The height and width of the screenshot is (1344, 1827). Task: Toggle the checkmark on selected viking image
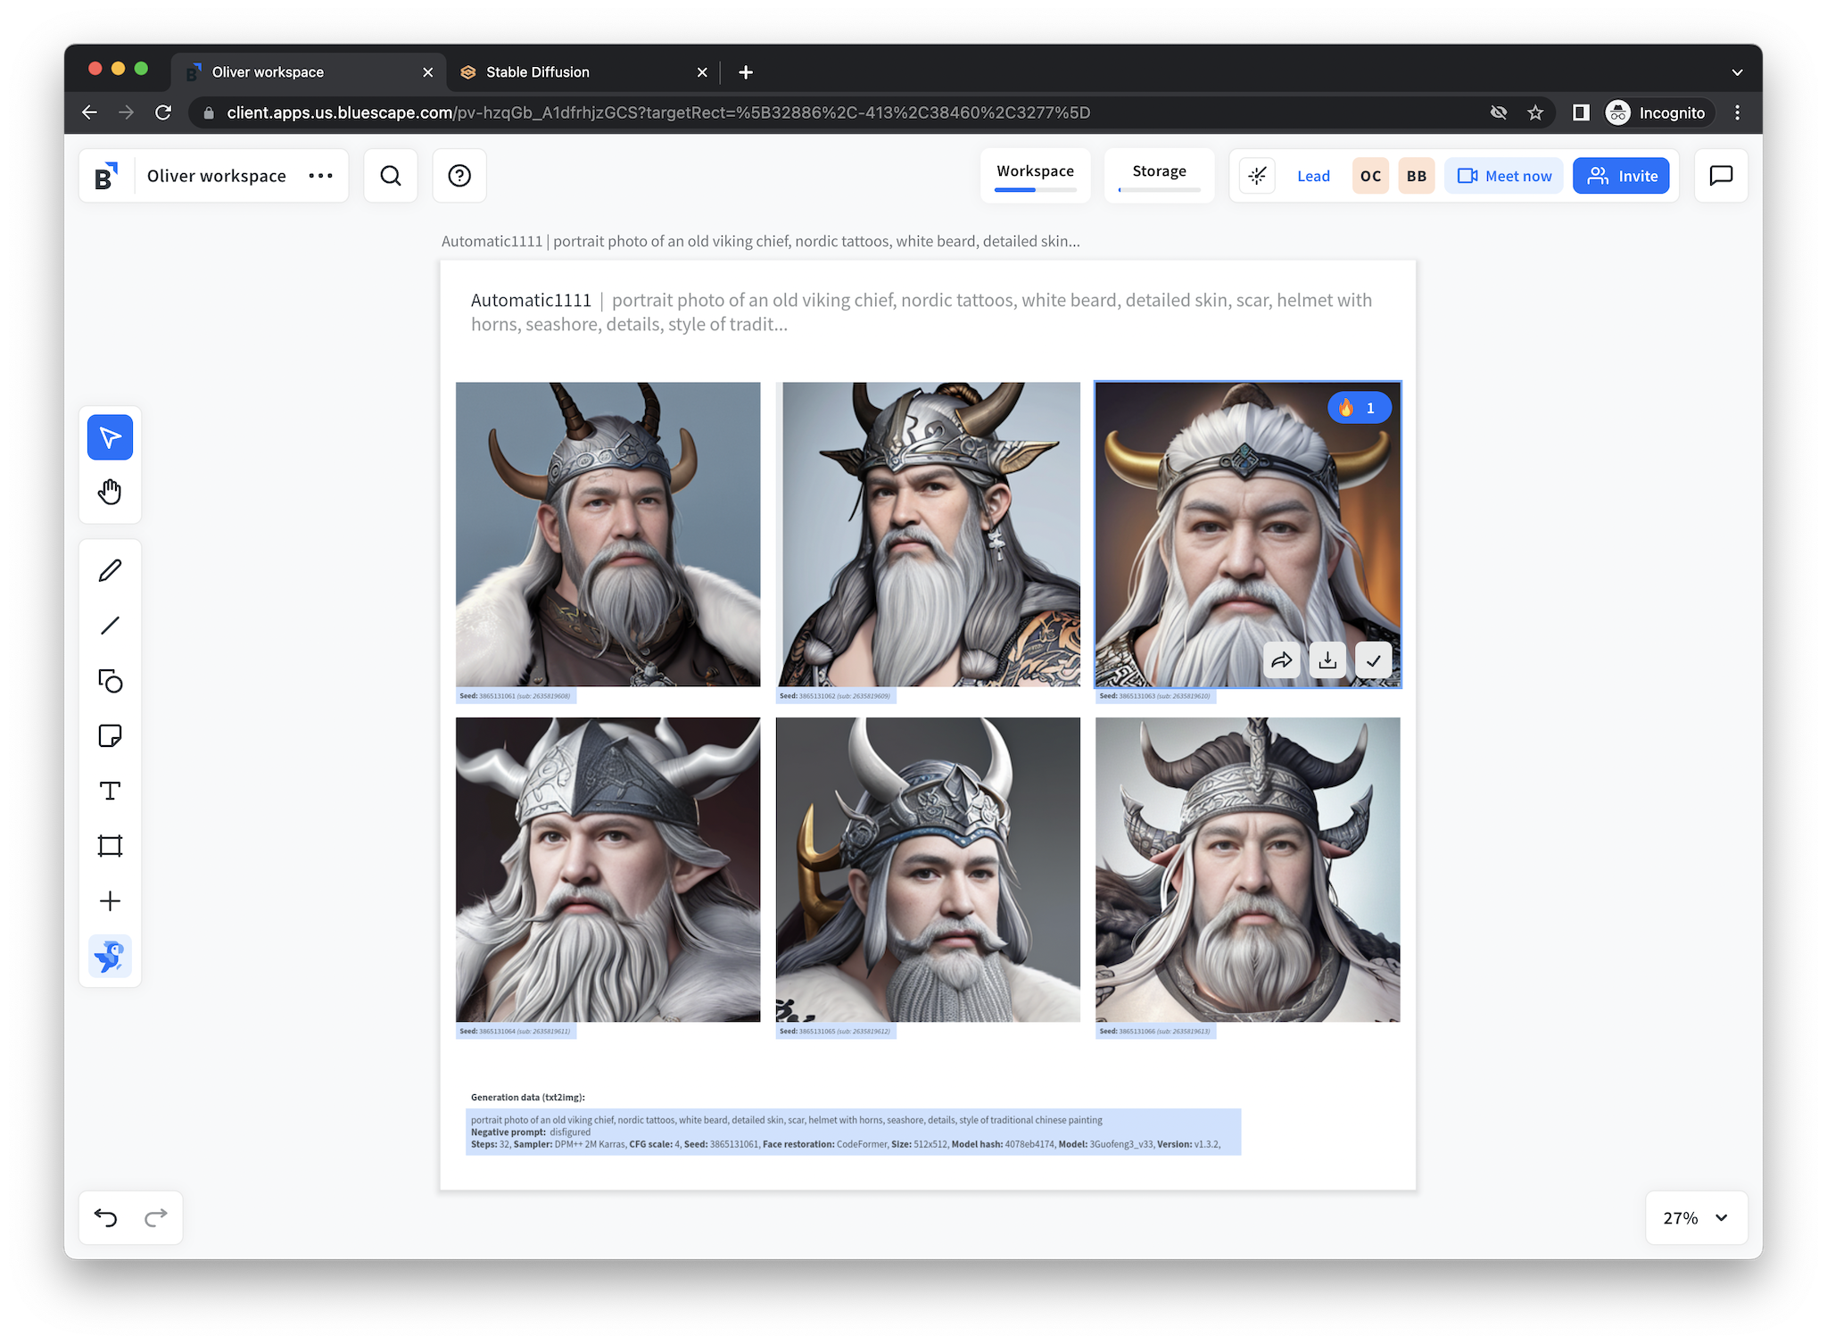(1373, 660)
